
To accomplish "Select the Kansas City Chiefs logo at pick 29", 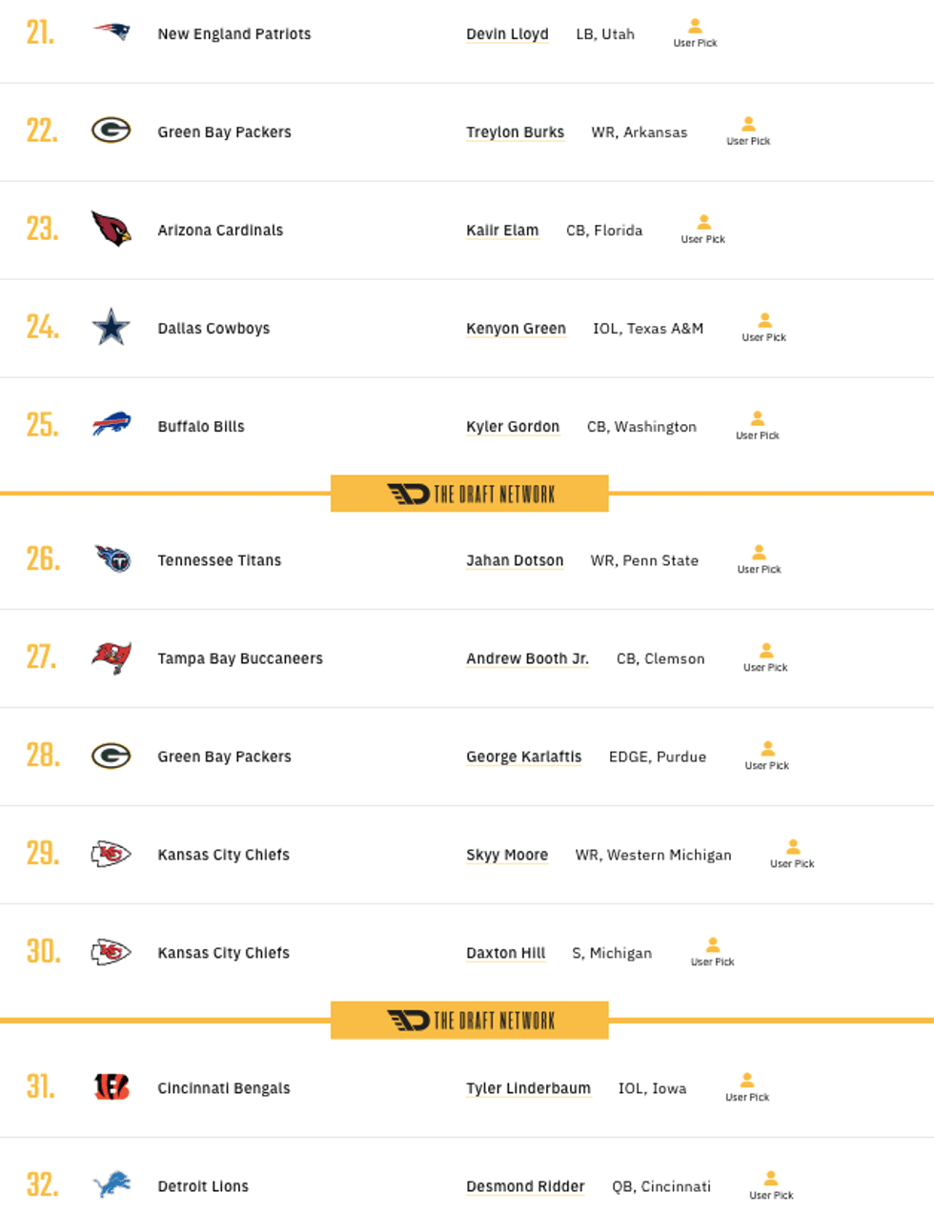I will [112, 854].
